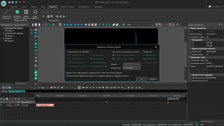Click the speaker volume icon
Image resolution: width=224 pixels, height=126 pixels.
[x=62, y=87]
